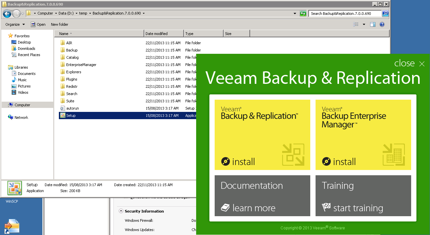Image resolution: width=430 pixels, height=235 pixels.
Task: Select the Redistr folder icon
Action: [63, 86]
